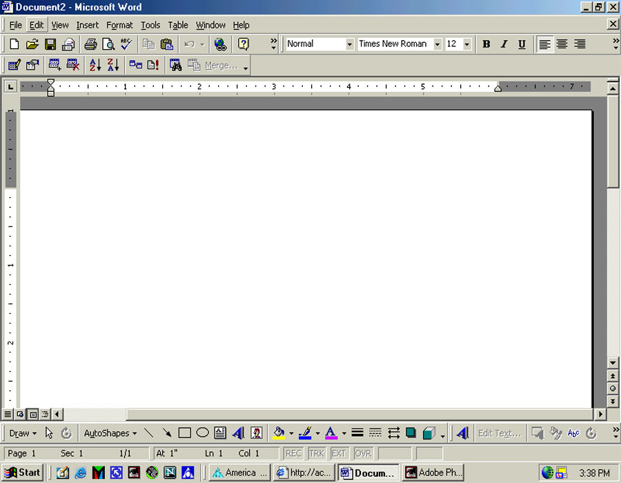Click the yellow Fill Color bucket
621x483 pixels.
[279, 433]
